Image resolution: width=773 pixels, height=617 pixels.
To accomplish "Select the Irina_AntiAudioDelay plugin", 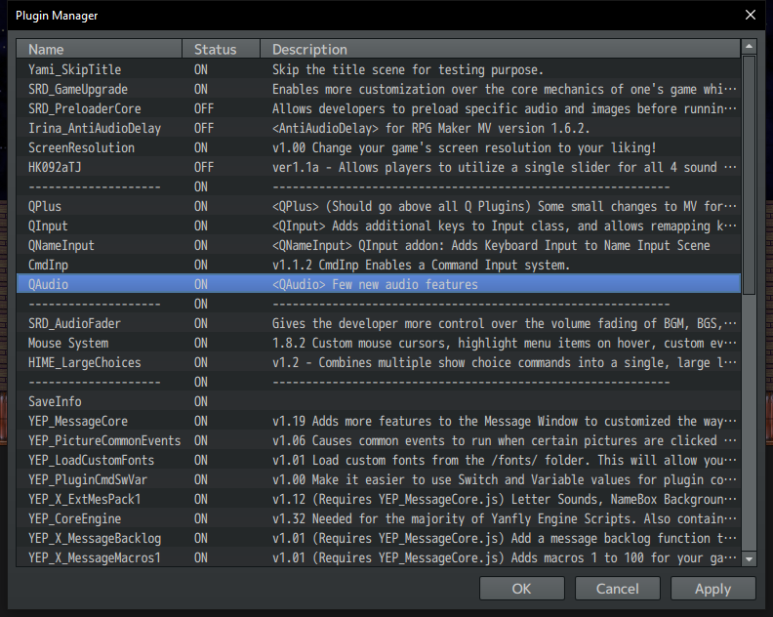I will pyautogui.click(x=378, y=128).
